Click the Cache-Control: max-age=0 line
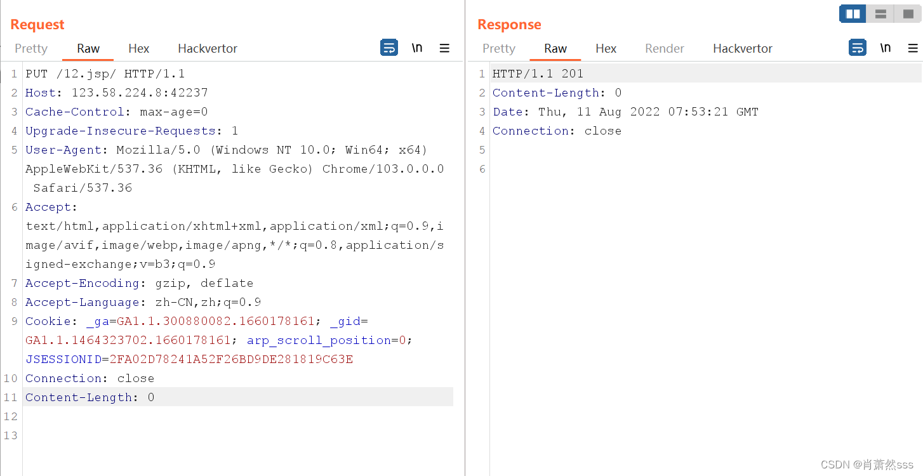923x476 pixels. coord(117,112)
